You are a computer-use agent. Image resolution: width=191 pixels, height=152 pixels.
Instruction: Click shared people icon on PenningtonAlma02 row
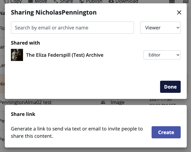pos(103,103)
